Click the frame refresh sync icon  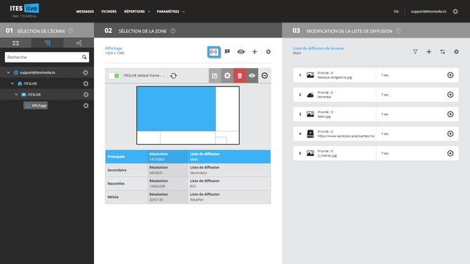[173, 76]
